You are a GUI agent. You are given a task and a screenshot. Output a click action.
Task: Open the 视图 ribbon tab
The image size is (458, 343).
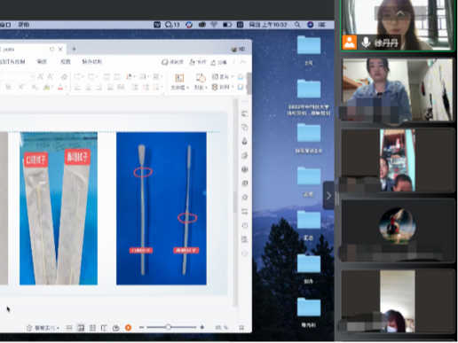coord(66,62)
